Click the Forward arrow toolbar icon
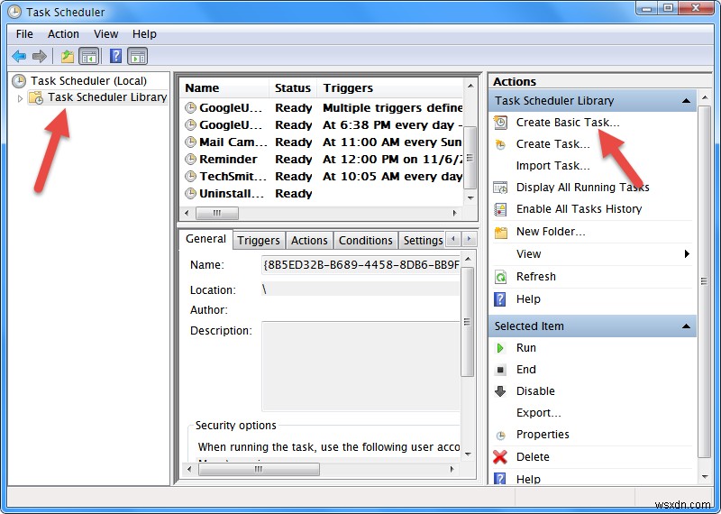The height and width of the screenshot is (514, 721). pos(40,56)
